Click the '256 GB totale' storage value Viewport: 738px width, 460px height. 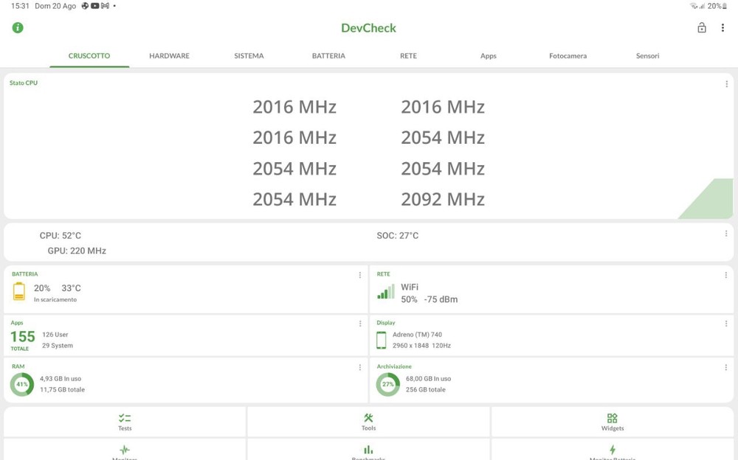[x=426, y=389]
